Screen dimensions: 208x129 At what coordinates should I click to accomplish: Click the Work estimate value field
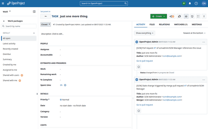pyautogui.click(x=60, y=69)
